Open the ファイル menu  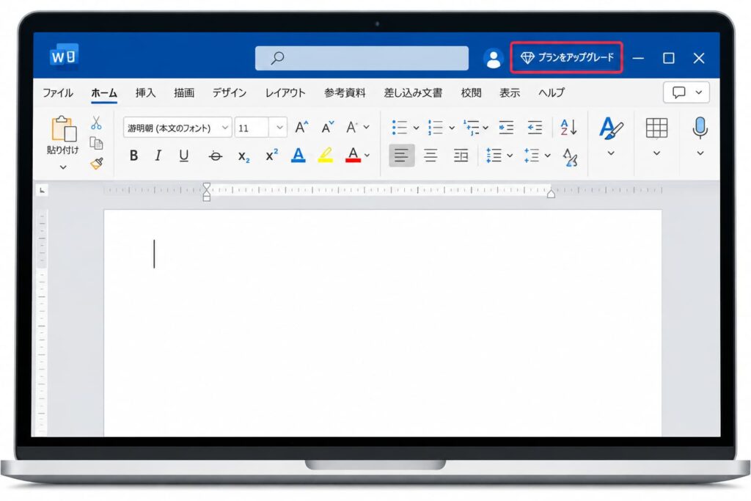click(x=57, y=92)
